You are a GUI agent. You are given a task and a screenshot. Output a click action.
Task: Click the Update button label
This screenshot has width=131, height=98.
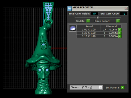coord(80,21)
